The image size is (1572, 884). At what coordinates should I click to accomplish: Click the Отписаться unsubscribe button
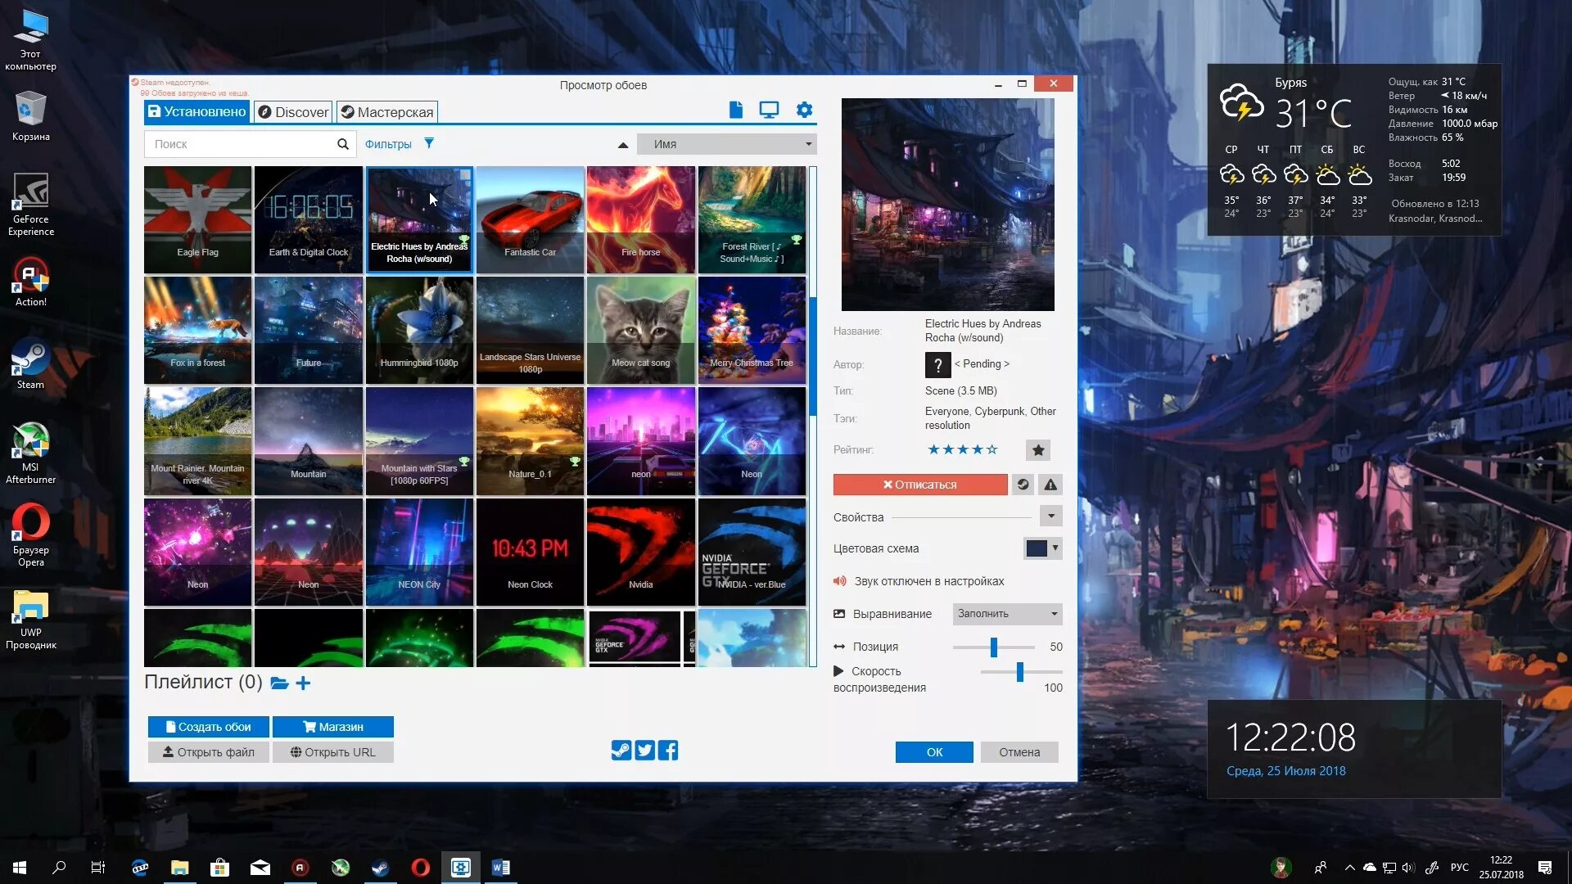918,484
